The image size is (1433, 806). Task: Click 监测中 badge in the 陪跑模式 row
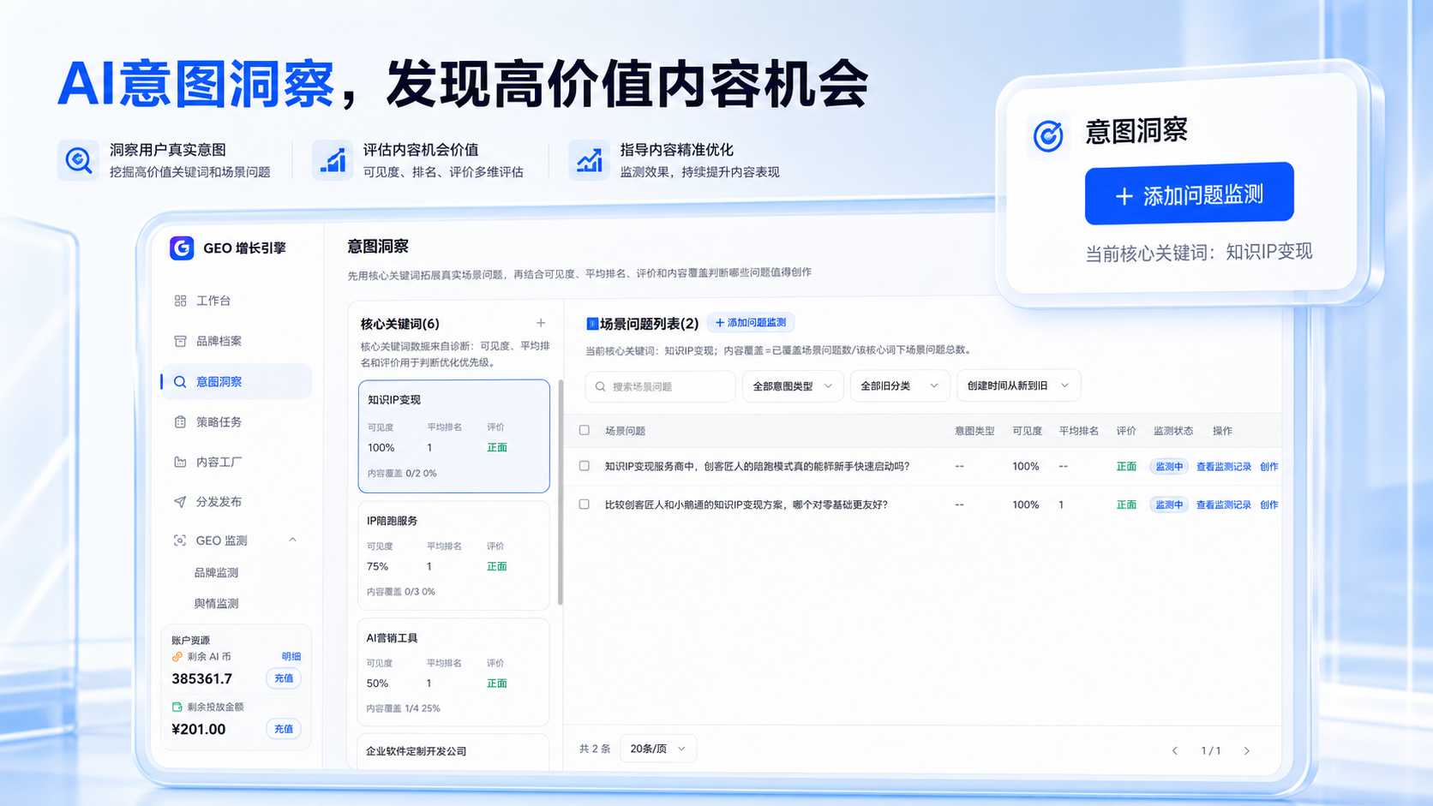tap(1169, 467)
